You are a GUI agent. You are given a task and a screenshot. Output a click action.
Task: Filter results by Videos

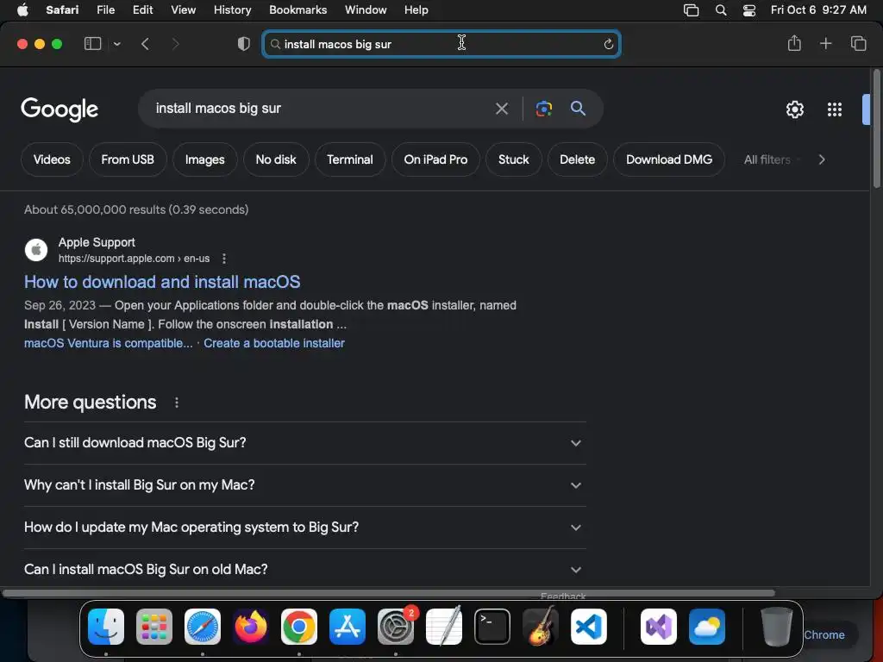52,159
